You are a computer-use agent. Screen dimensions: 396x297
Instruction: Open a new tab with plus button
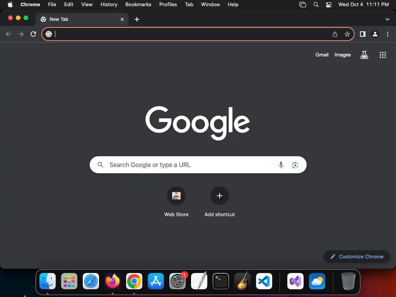(137, 19)
